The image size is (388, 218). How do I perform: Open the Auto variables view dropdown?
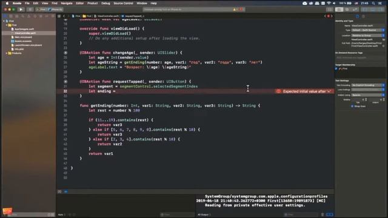point(62,214)
